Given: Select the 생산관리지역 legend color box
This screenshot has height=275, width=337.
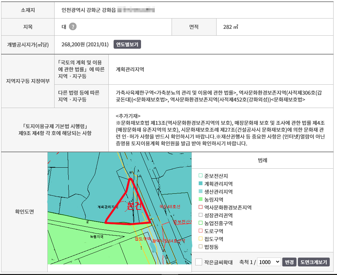Looking at the screenshot, I should [x=201, y=192].
